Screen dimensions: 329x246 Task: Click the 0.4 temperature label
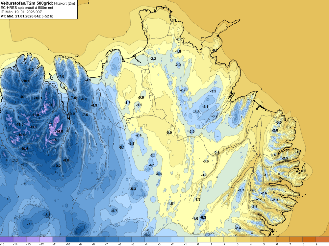click(273, 155)
